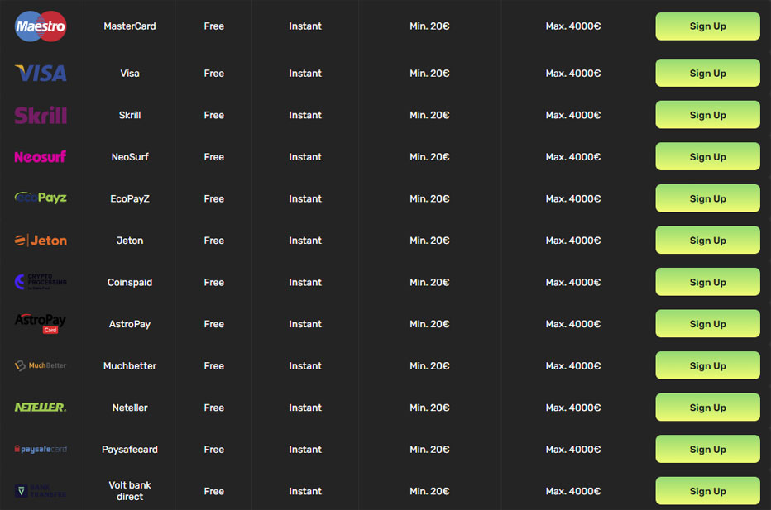The height and width of the screenshot is (510, 771).
Task: Sign up with Volt bank direct
Action: 707,490
